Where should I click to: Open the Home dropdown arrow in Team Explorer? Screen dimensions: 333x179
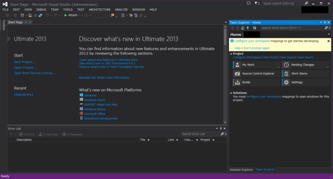tap(329, 34)
